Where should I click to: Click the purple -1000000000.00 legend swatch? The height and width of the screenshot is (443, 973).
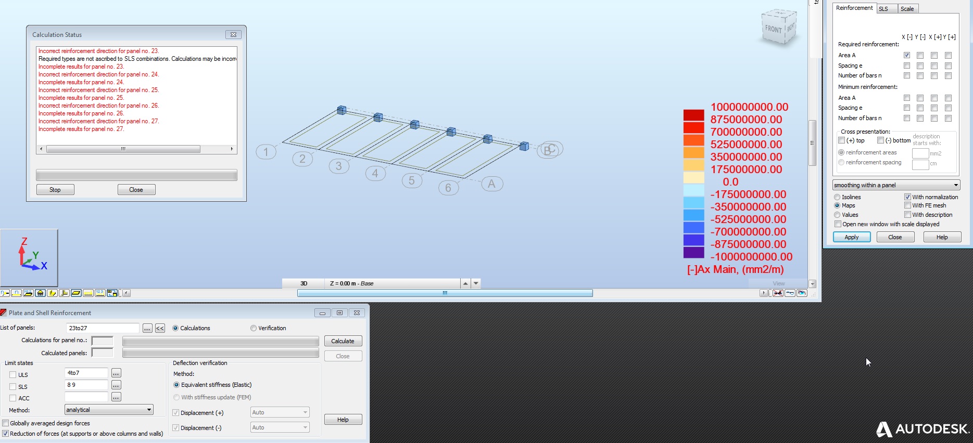click(x=693, y=252)
